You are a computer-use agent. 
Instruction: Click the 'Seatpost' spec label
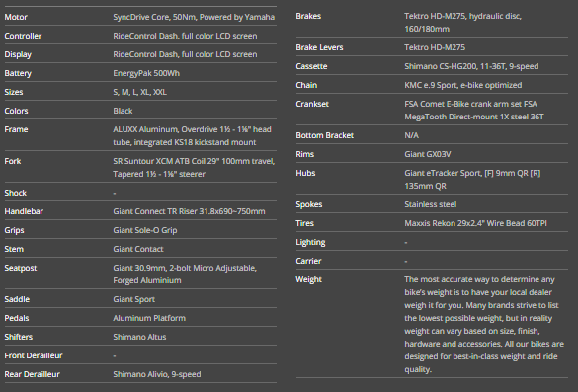click(x=21, y=268)
